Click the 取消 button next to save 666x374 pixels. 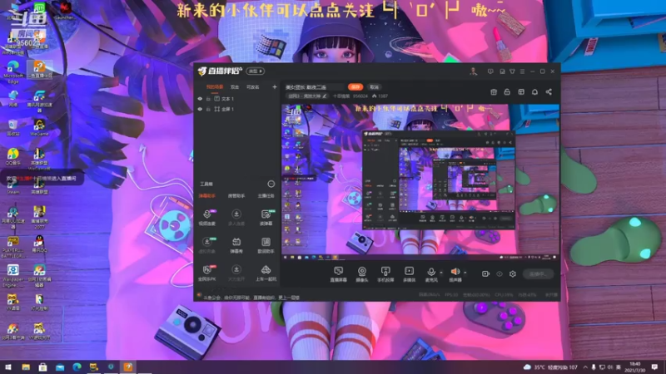coord(374,87)
